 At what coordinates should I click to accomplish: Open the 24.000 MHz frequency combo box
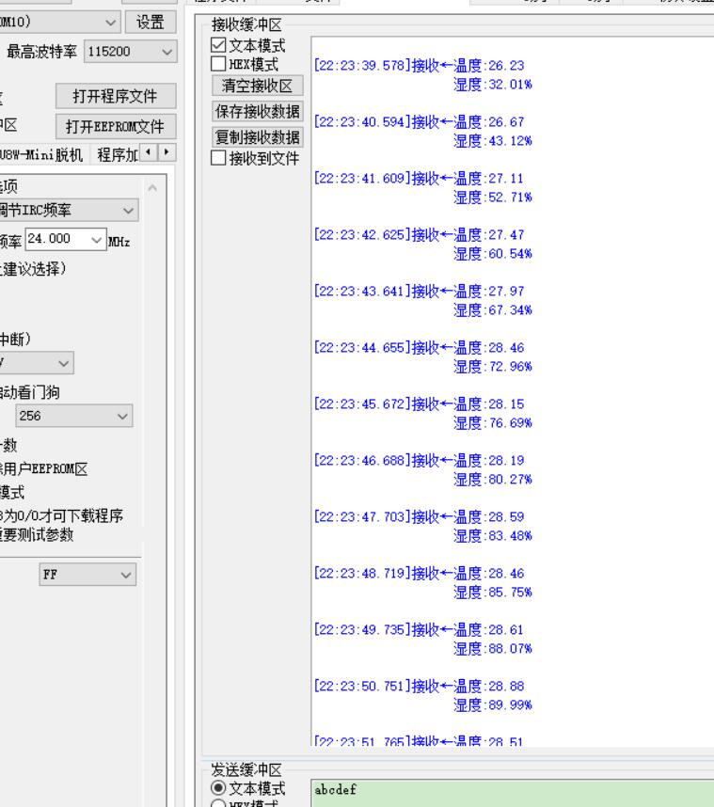(66, 239)
